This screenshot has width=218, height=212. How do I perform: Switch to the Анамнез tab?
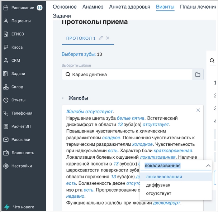click(x=93, y=7)
